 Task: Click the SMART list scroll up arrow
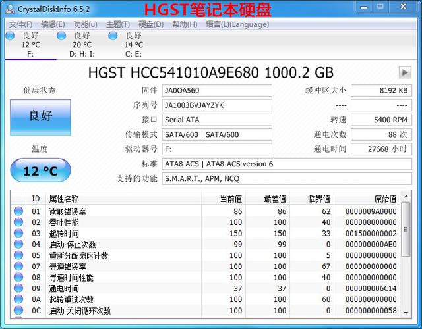coord(406,197)
